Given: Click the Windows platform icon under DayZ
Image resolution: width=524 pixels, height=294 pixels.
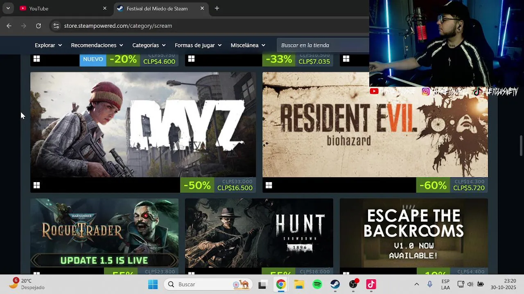Looking at the screenshot, I should coord(36,185).
